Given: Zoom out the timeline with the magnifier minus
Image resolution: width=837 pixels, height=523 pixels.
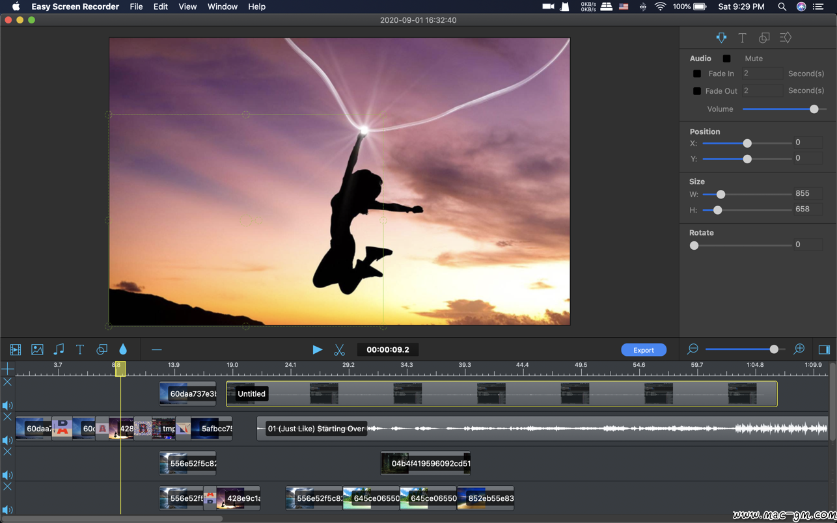Looking at the screenshot, I should [693, 350].
